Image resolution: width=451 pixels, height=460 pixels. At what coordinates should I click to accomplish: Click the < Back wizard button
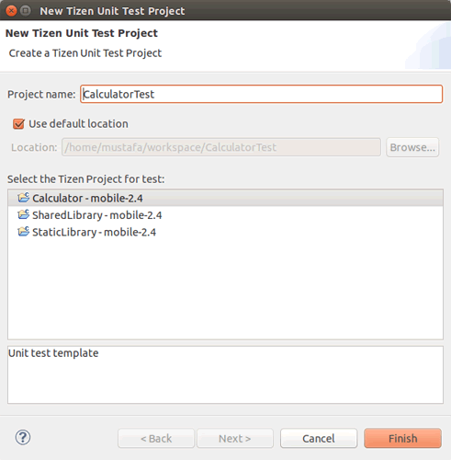156,439
